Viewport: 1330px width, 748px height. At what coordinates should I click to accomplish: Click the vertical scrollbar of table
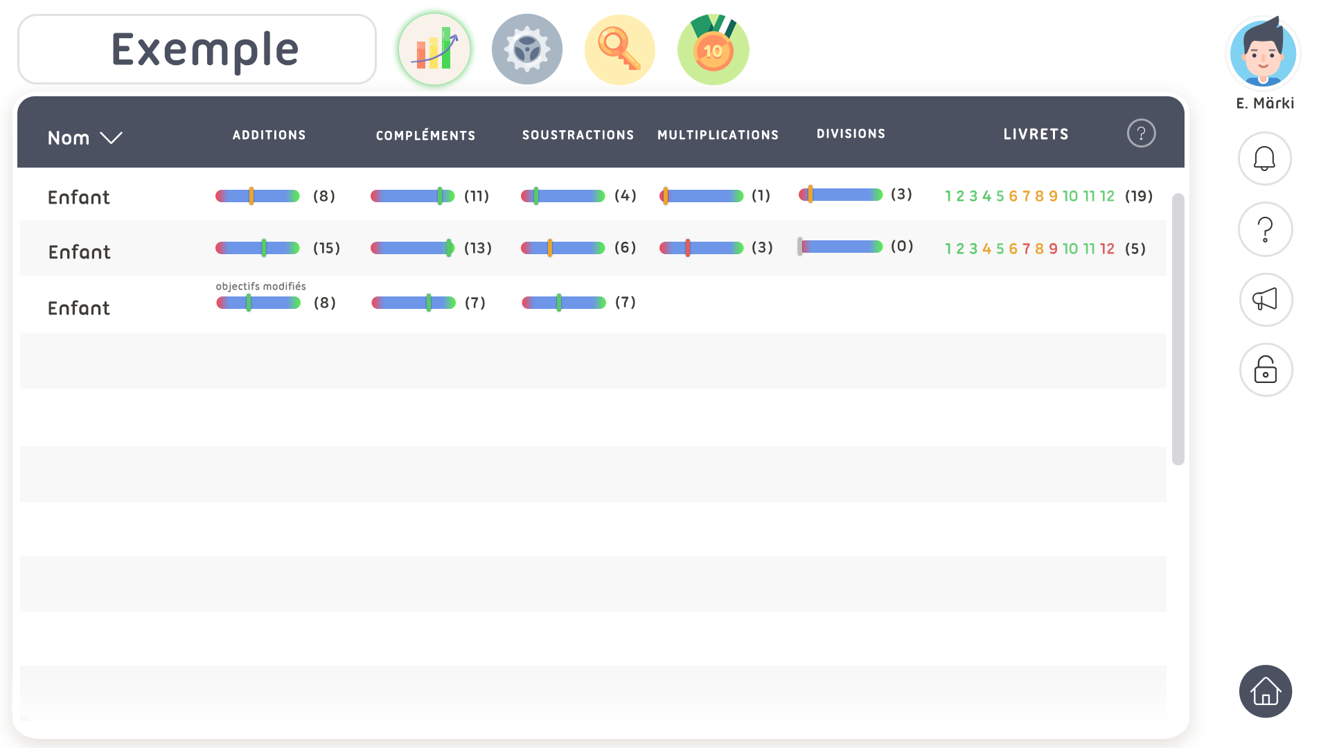click(1178, 329)
